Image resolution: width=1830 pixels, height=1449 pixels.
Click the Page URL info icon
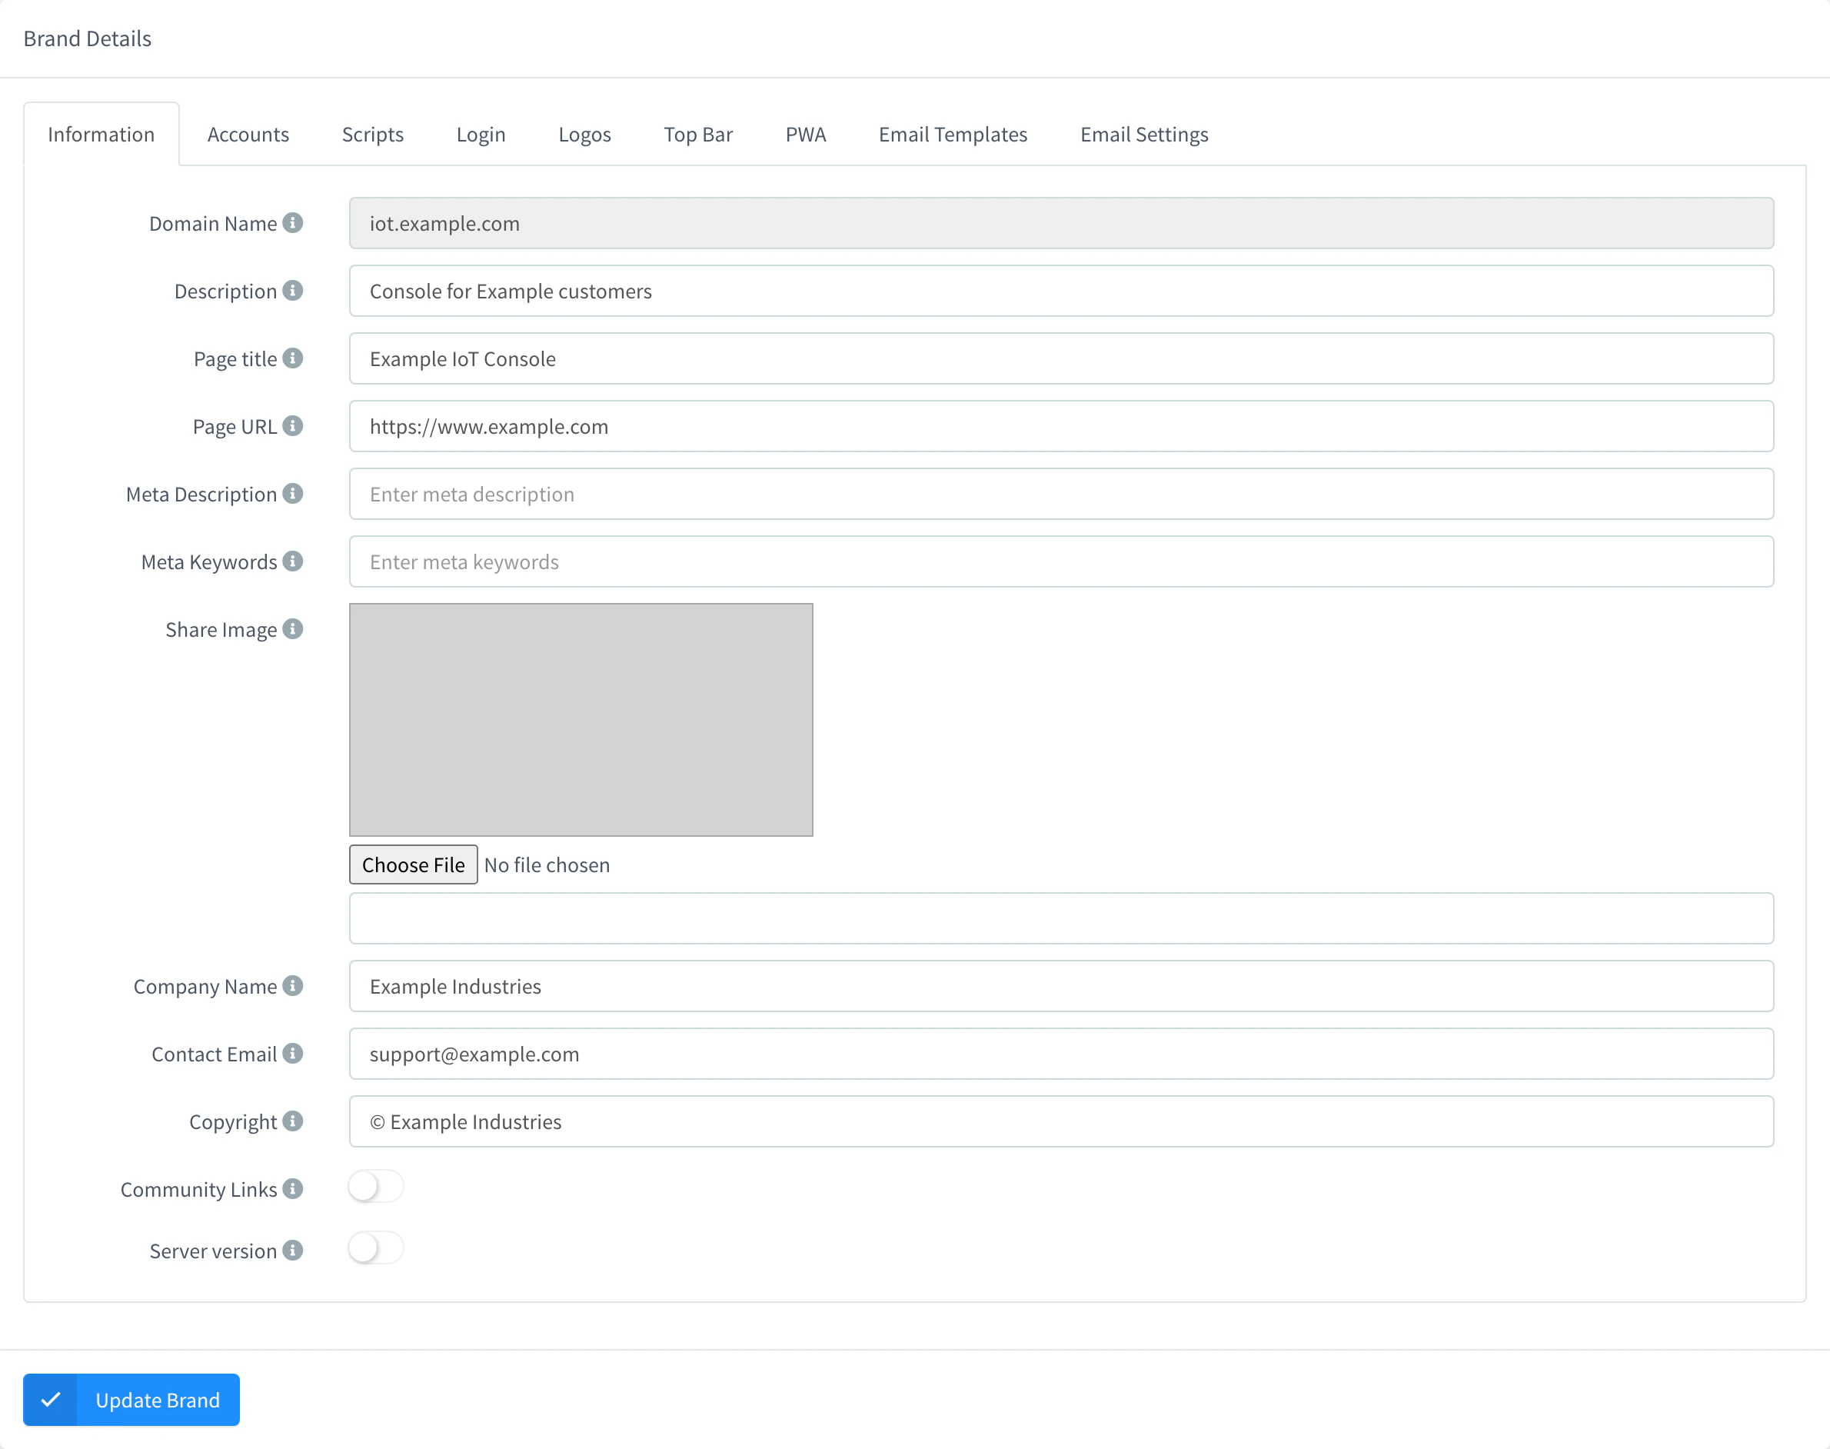[x=292, y=425]
